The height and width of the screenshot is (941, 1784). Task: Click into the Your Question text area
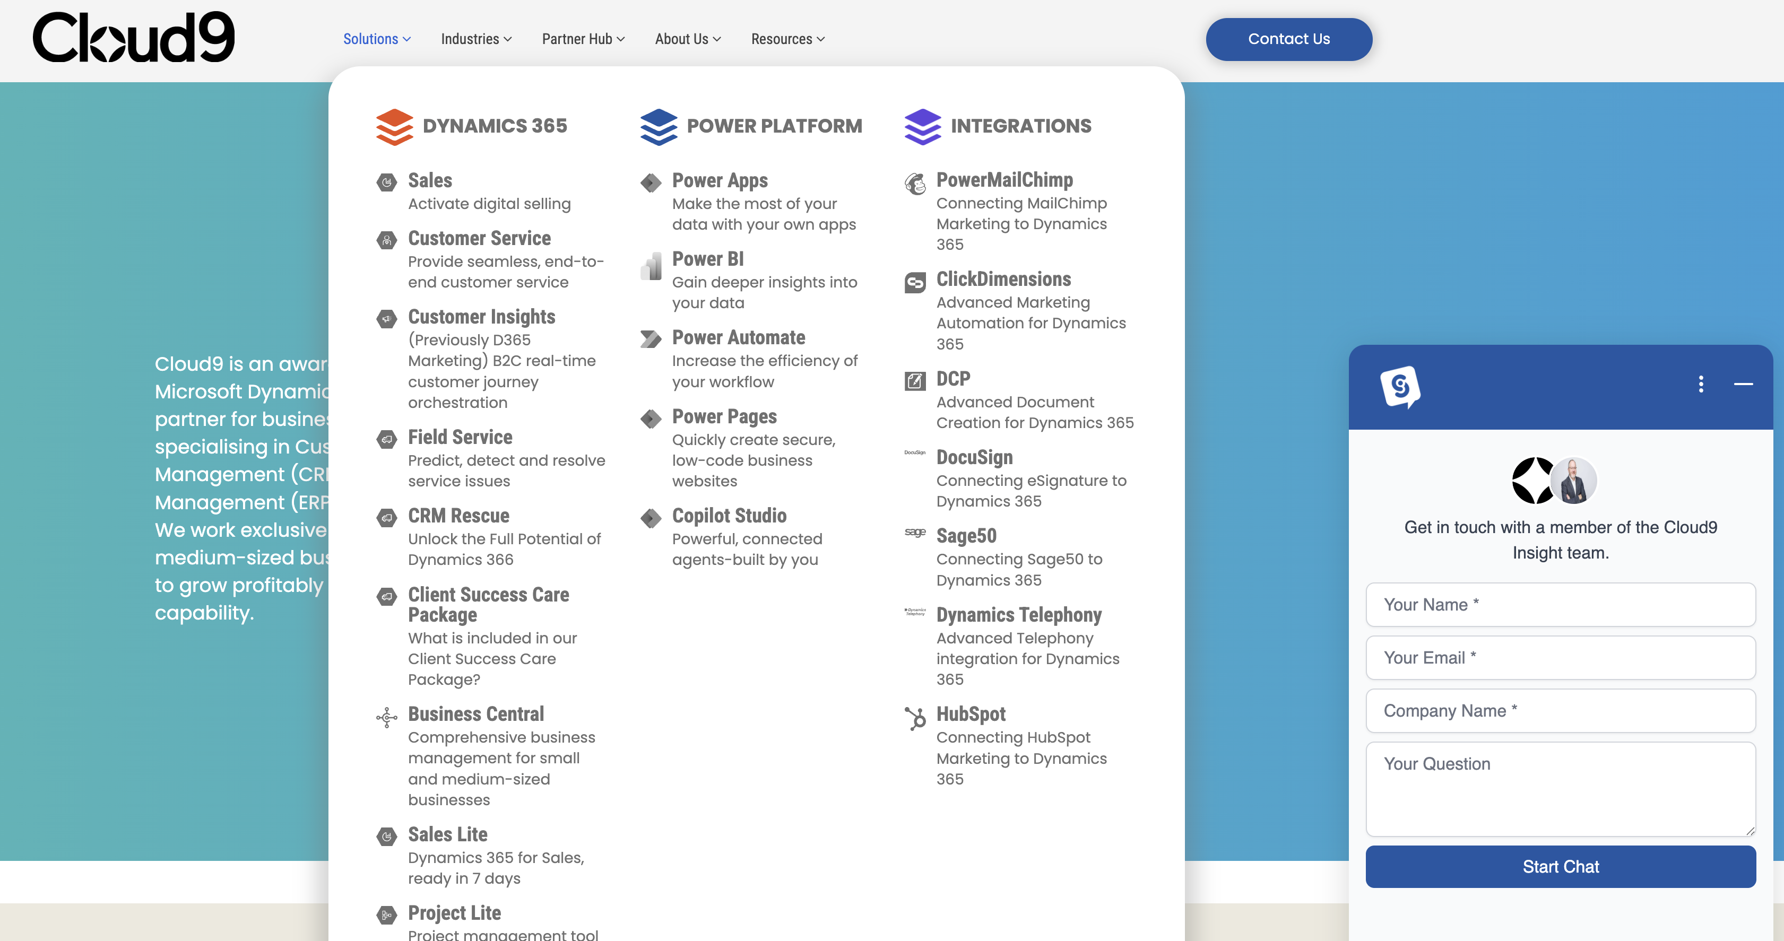1560,789
